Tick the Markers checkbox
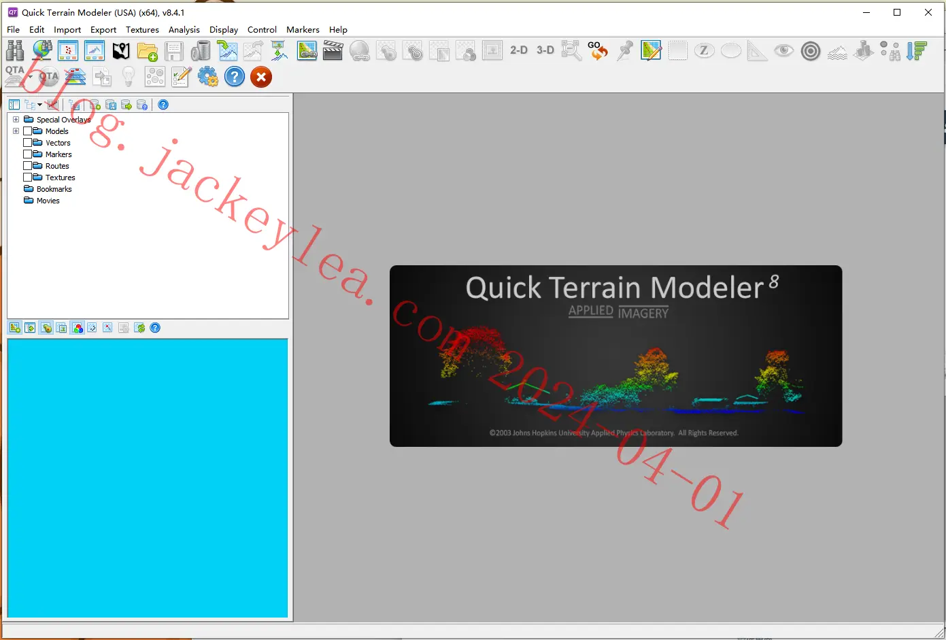 tap(28, 154)
